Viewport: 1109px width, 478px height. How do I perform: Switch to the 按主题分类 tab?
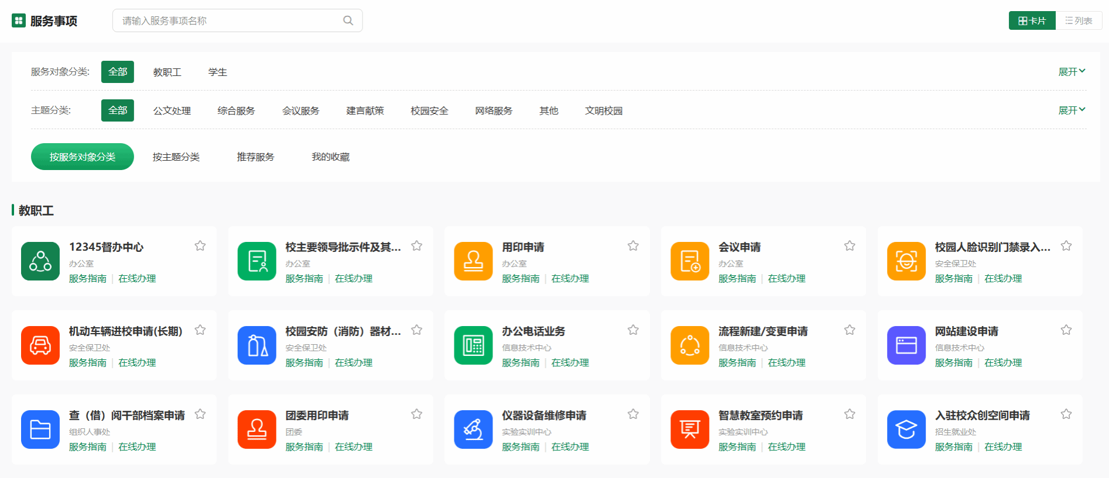(176, 157)
